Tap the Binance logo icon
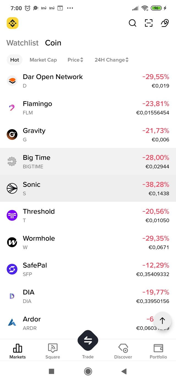176x382 pixels. [x=12, y=23]
